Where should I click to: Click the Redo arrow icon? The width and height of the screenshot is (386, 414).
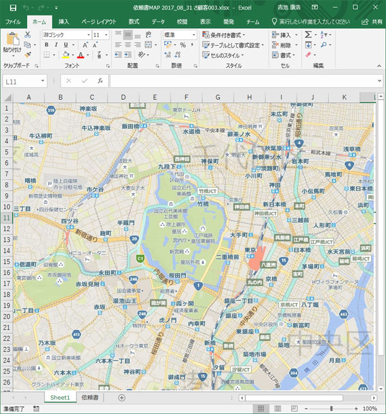coord(41,8)
